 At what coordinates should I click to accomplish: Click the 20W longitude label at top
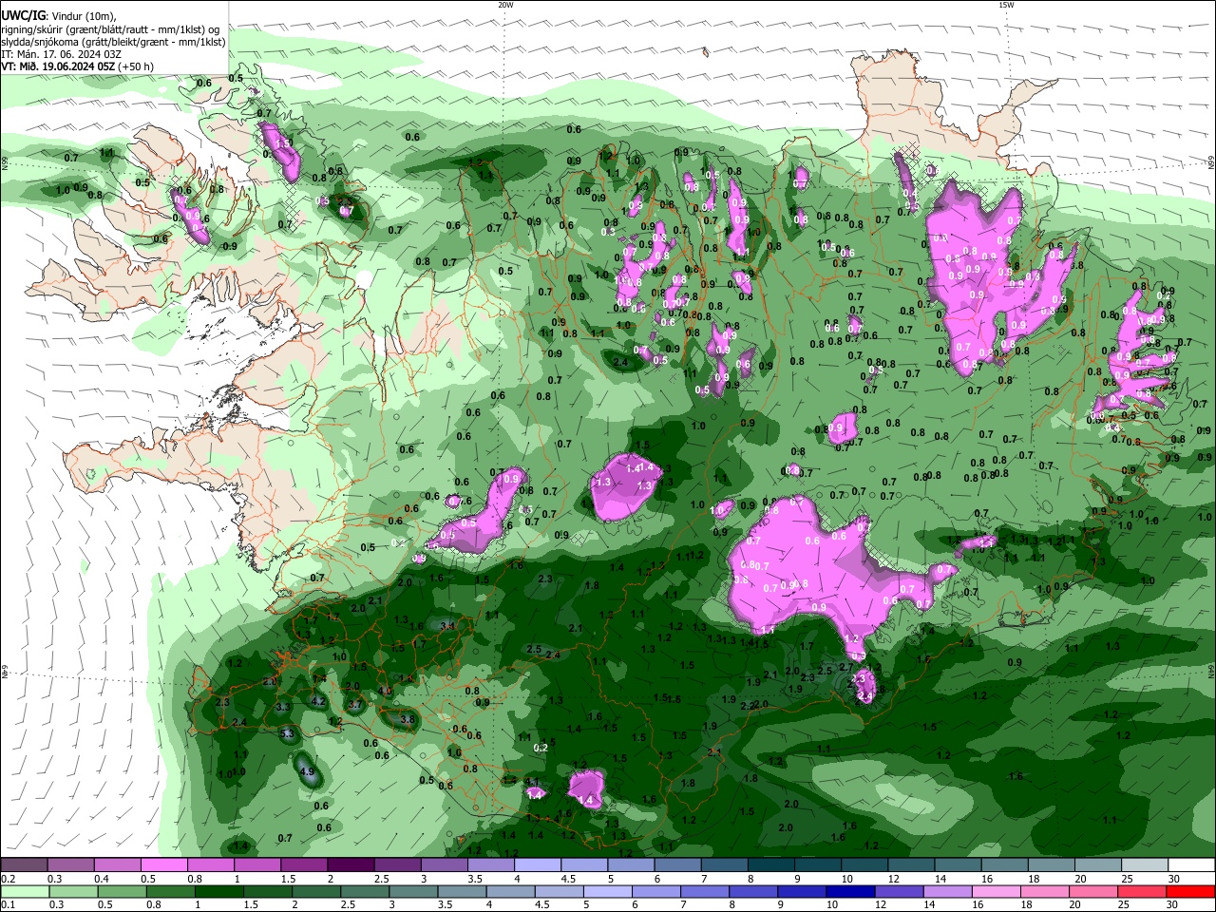[x=505, y=5]
